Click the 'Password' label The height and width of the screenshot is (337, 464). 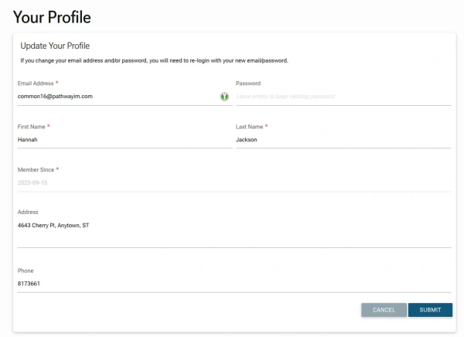(248, 83)
